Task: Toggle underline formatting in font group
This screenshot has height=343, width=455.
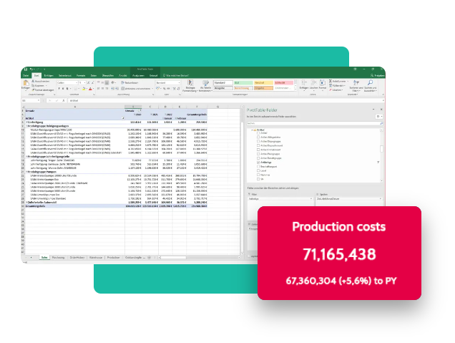Action: pyautogui.click(x=67, y=89)
